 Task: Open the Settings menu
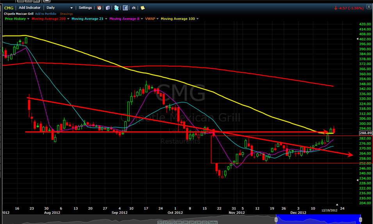click(x=85, y=8)
